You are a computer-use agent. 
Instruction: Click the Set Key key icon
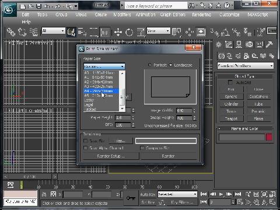[131, 198]
